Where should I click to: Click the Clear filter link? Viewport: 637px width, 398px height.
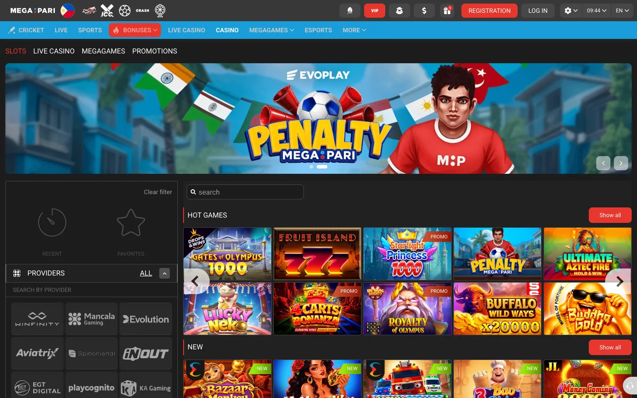click(x=158, y=192)
